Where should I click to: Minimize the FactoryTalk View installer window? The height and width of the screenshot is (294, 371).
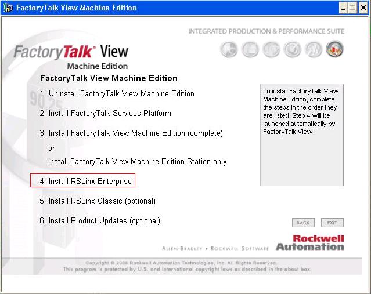point(343,8)
